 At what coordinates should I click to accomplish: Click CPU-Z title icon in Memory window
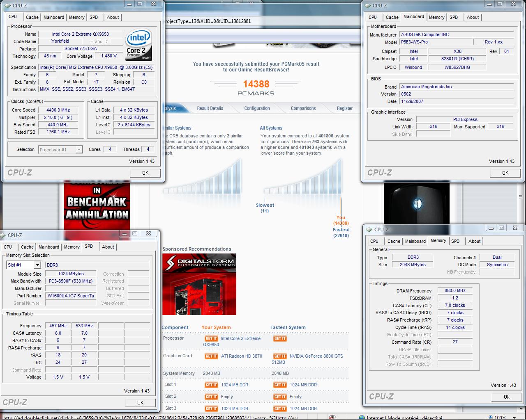pyautogui.click(x=369, y=229)
